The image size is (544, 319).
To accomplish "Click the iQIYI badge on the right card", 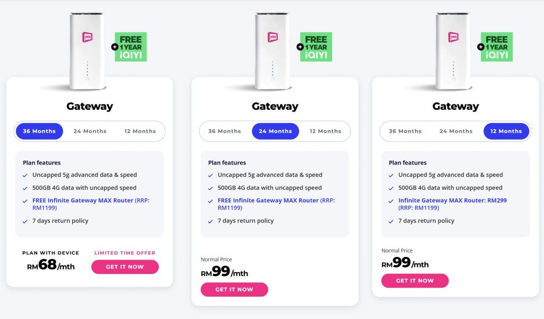I will click(x=496, y=47).
